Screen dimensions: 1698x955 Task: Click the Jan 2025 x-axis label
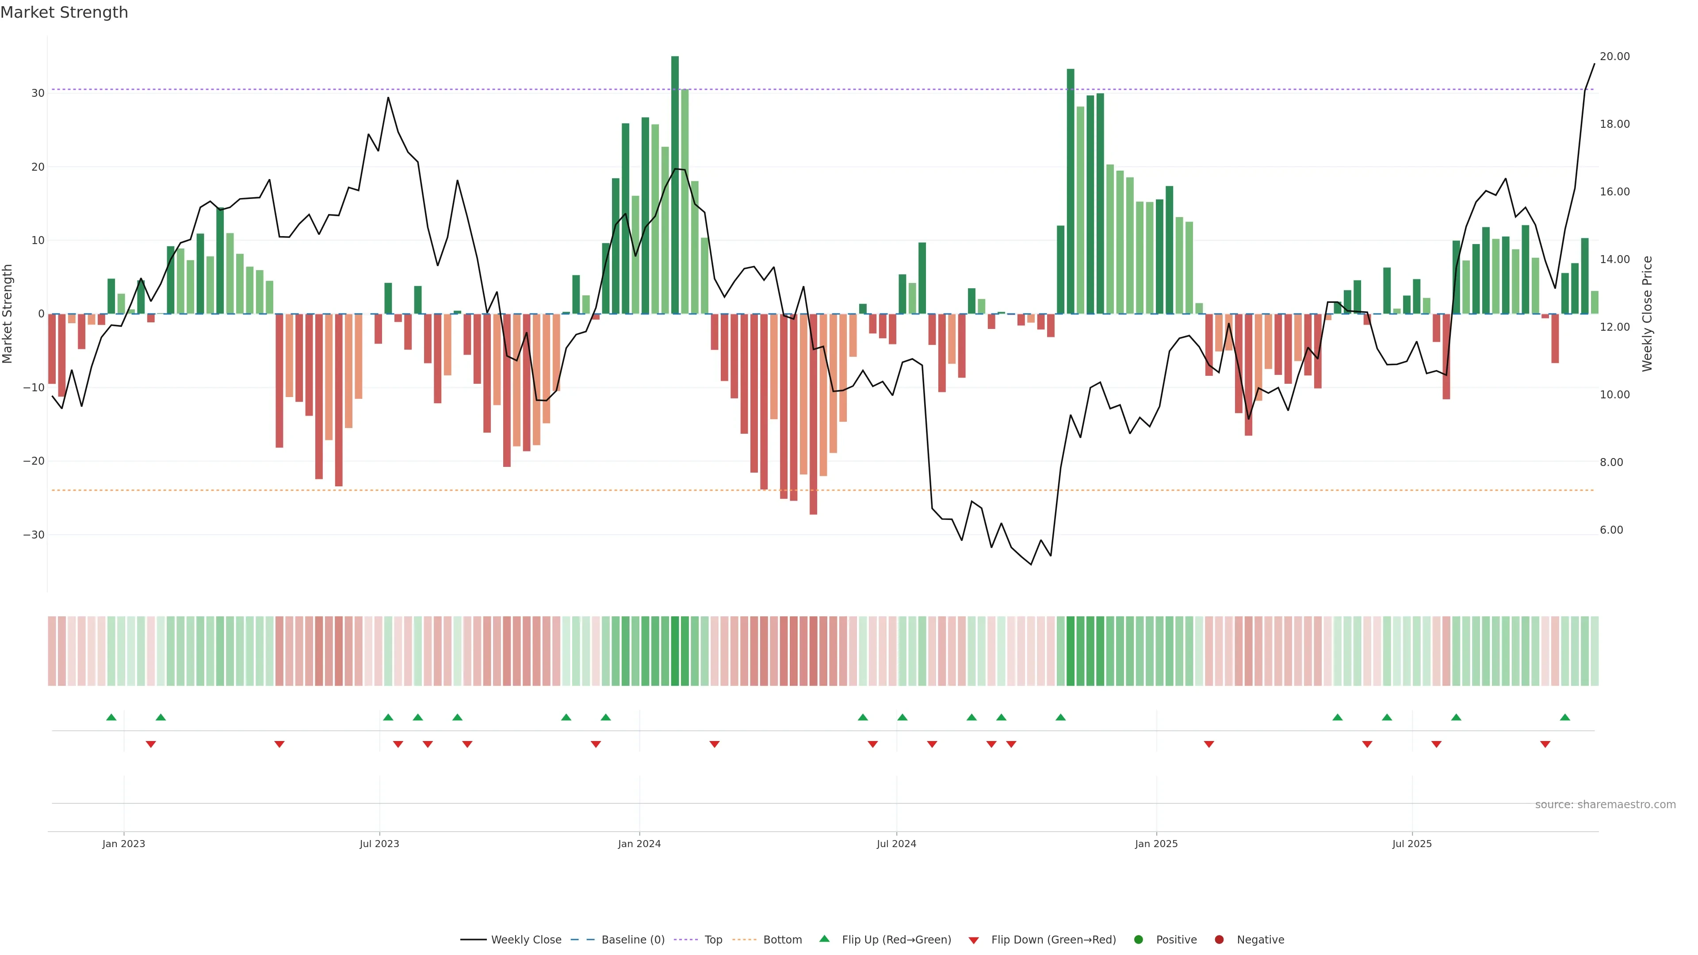coord(1156,844)
